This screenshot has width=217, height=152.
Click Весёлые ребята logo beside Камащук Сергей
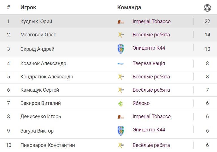point(121,90)
